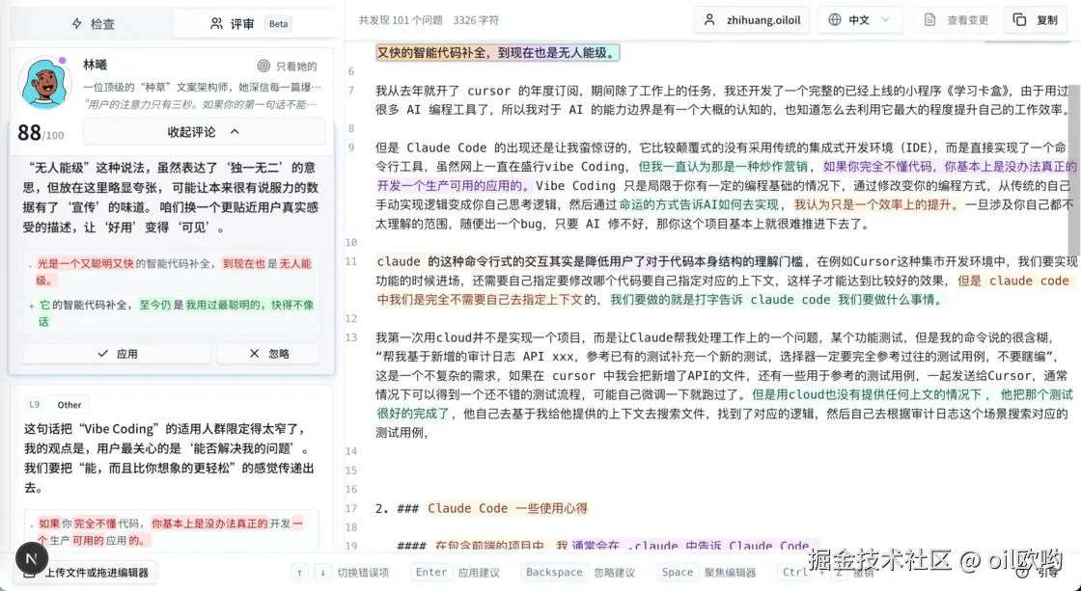Click highlighted phrase 我认为只是一个效率上的提升
The width and height of the screenshot is (1081, 591).
point(875,204)
